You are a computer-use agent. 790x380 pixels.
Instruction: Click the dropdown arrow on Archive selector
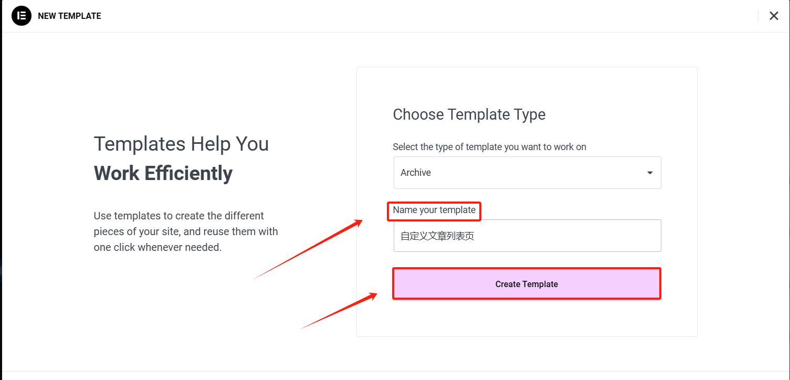649,172
